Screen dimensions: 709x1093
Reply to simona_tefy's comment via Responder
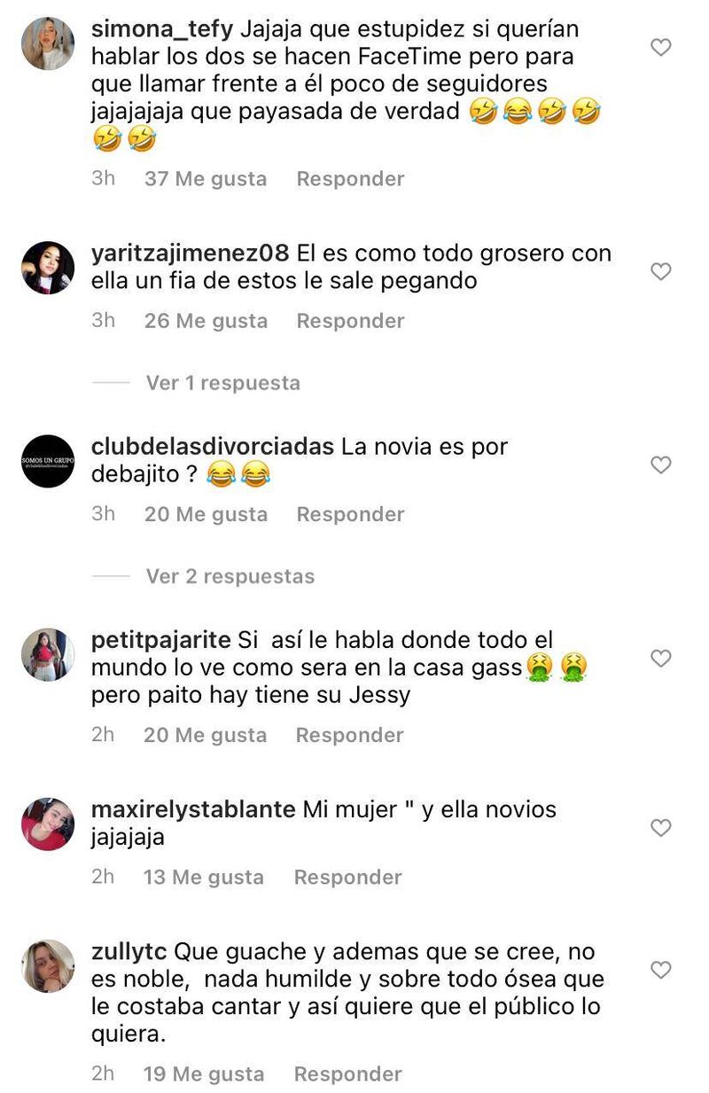coord(350,179)
